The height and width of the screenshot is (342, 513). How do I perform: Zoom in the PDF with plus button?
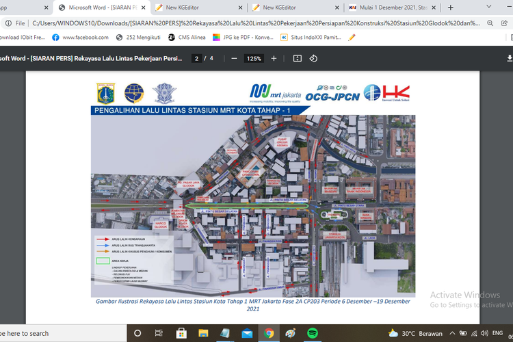tap(274, 59)
